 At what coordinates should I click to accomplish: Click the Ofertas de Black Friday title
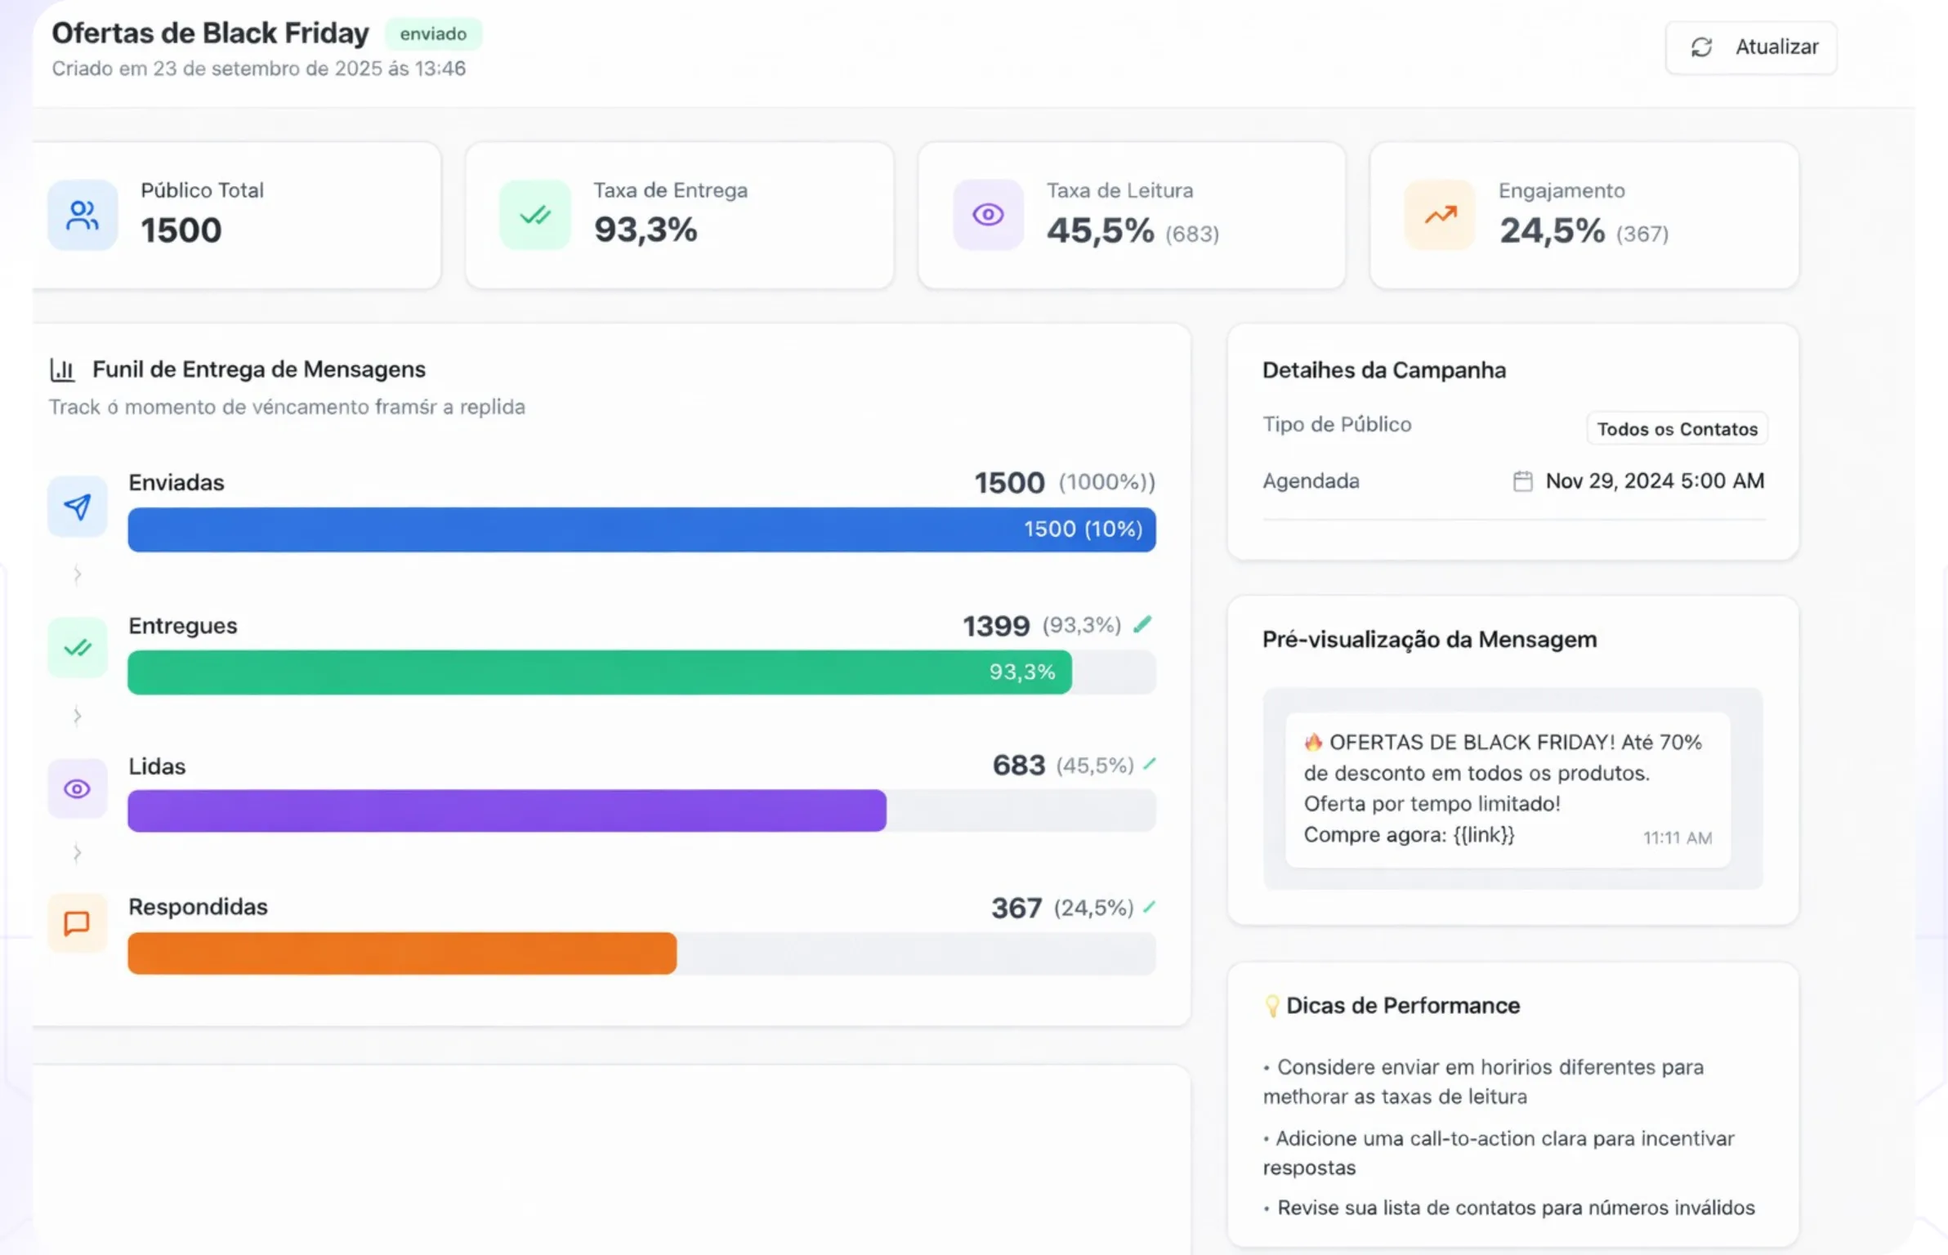click(211, 33)
